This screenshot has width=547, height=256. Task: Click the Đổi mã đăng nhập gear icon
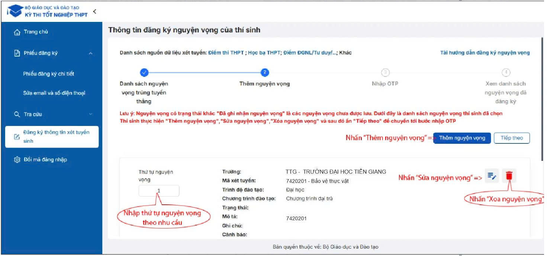coord(17,160)
